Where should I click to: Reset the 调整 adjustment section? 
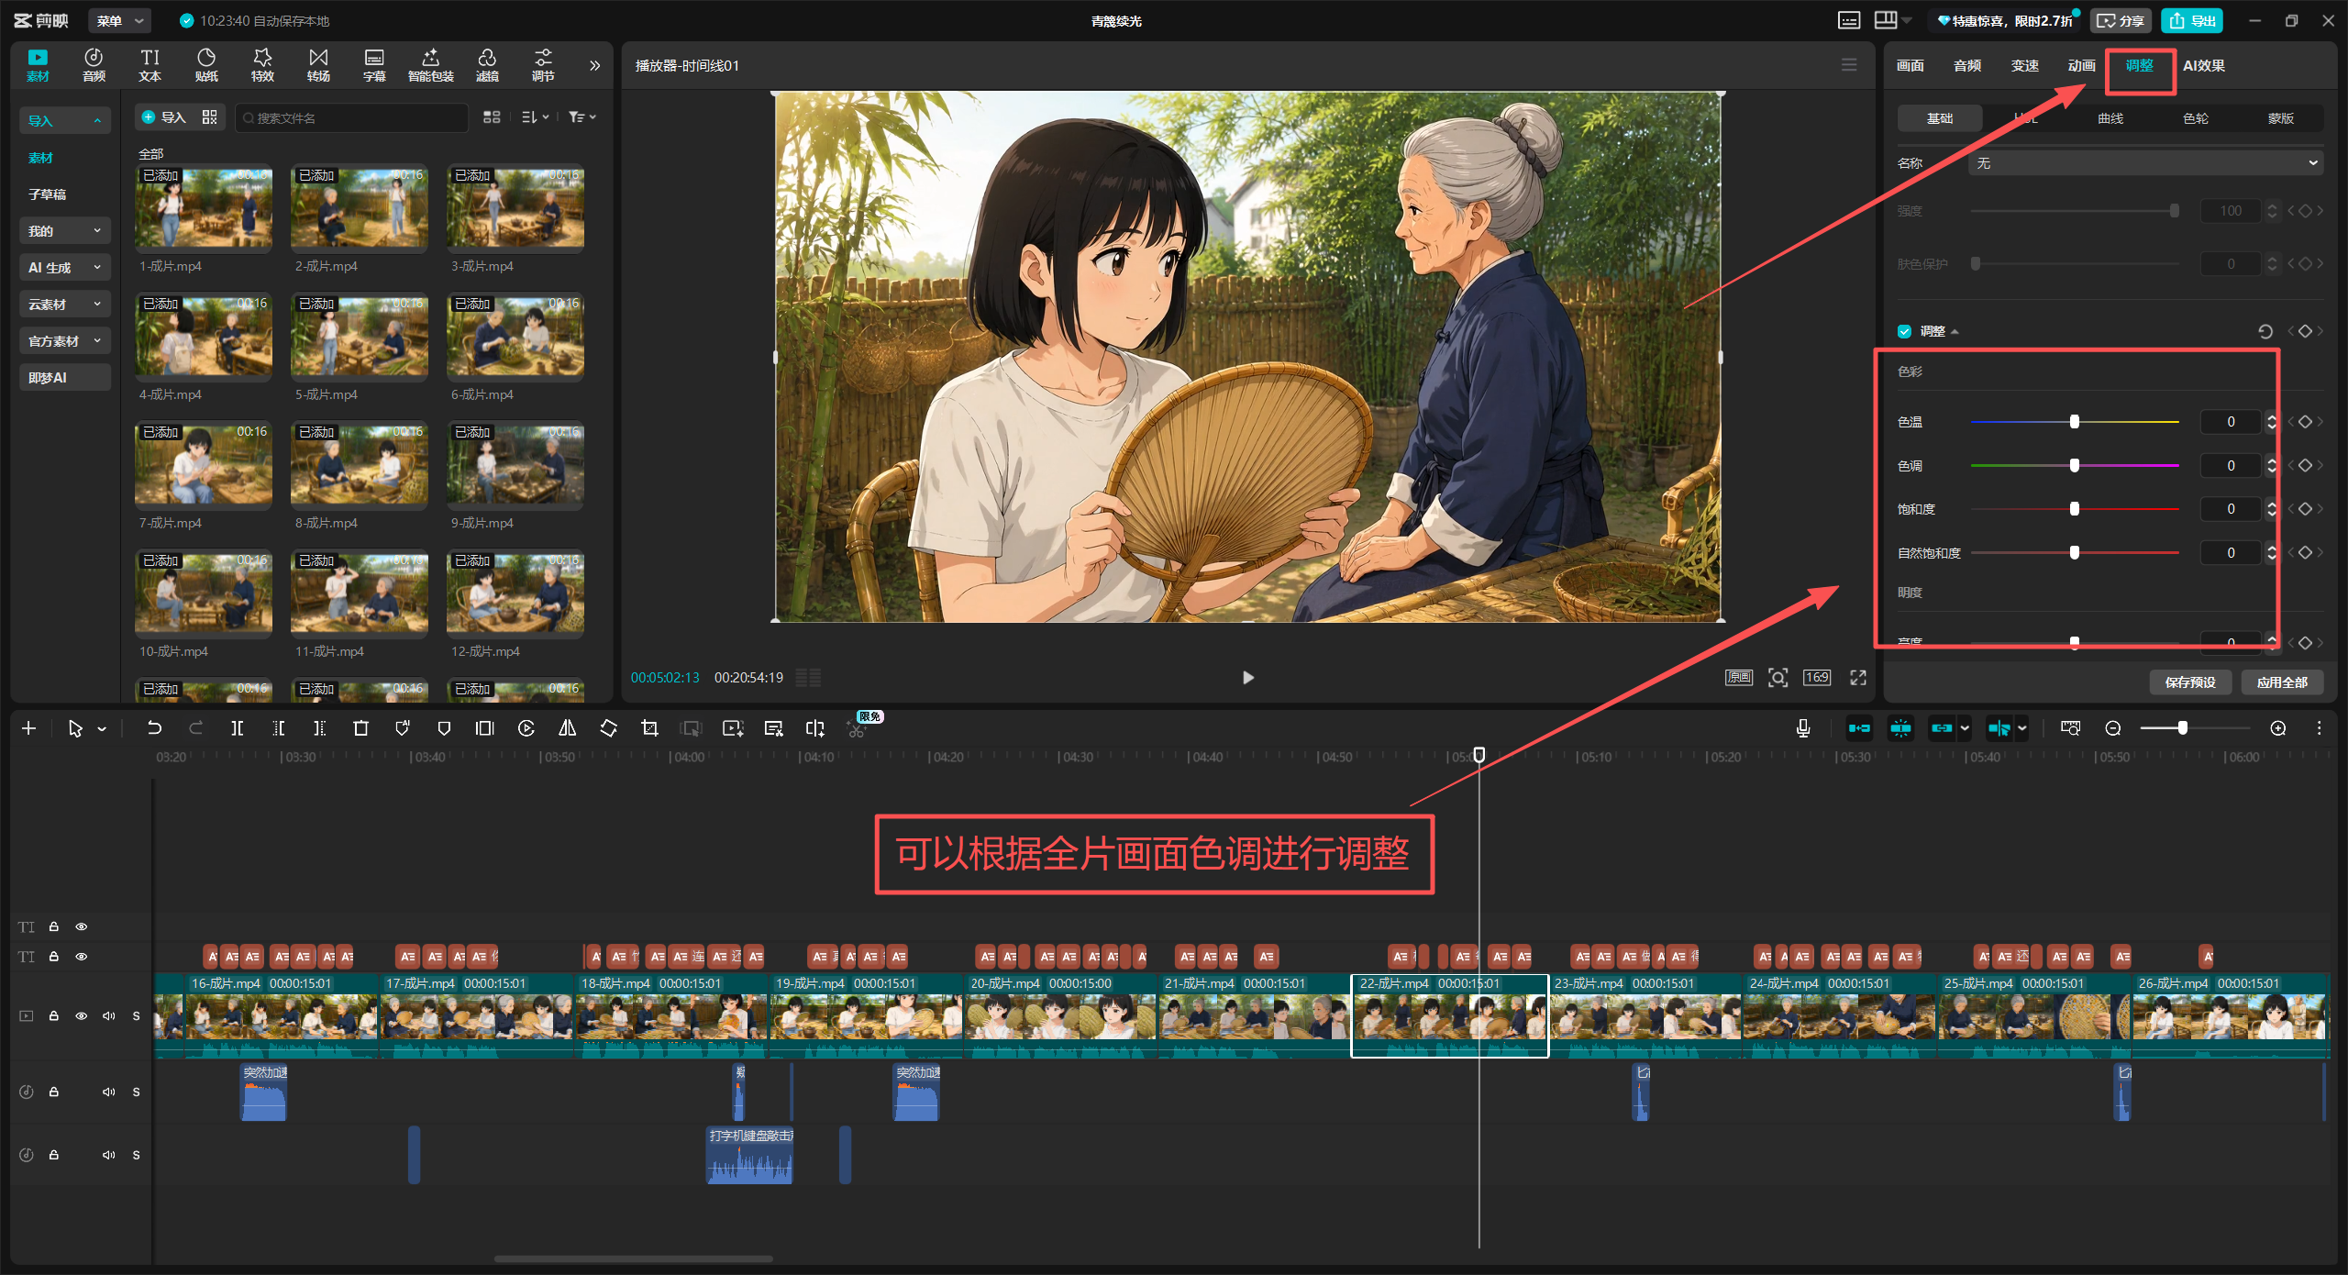click(2265, 331)
